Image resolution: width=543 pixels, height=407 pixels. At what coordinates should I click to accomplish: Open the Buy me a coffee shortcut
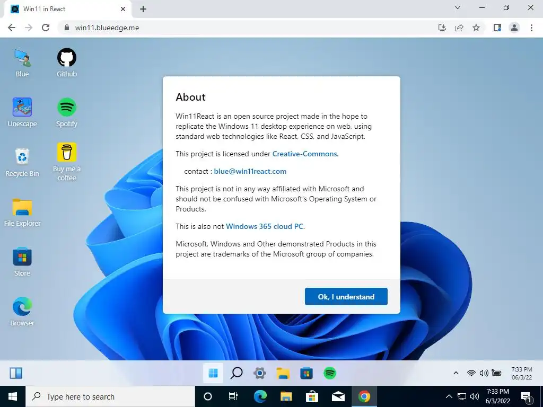tap(66, 162)
